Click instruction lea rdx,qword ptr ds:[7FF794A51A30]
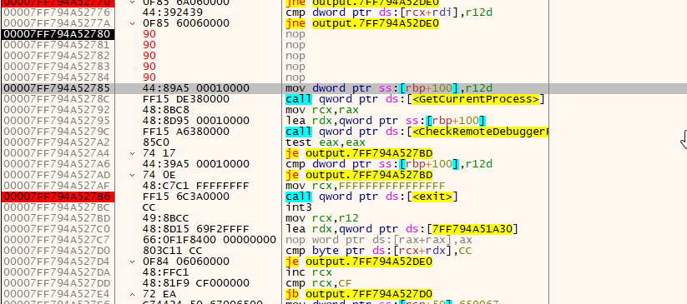 point(402,229)
